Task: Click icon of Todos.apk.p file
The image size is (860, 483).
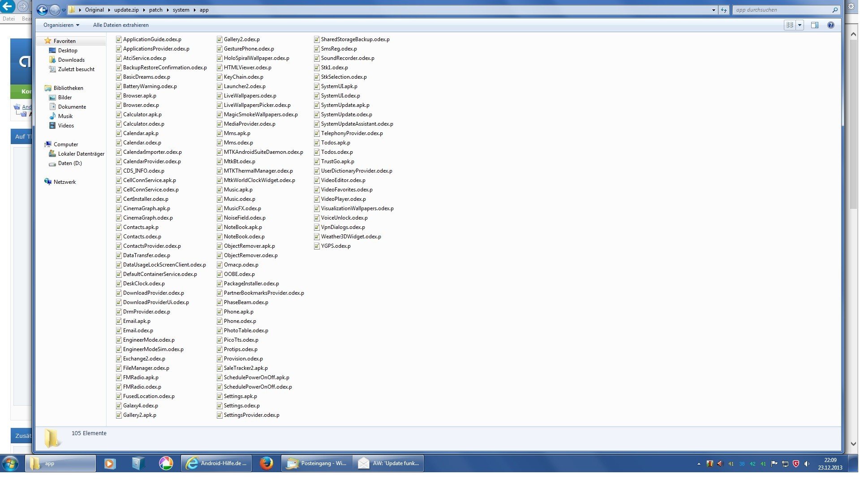Action: coord(317,143)
